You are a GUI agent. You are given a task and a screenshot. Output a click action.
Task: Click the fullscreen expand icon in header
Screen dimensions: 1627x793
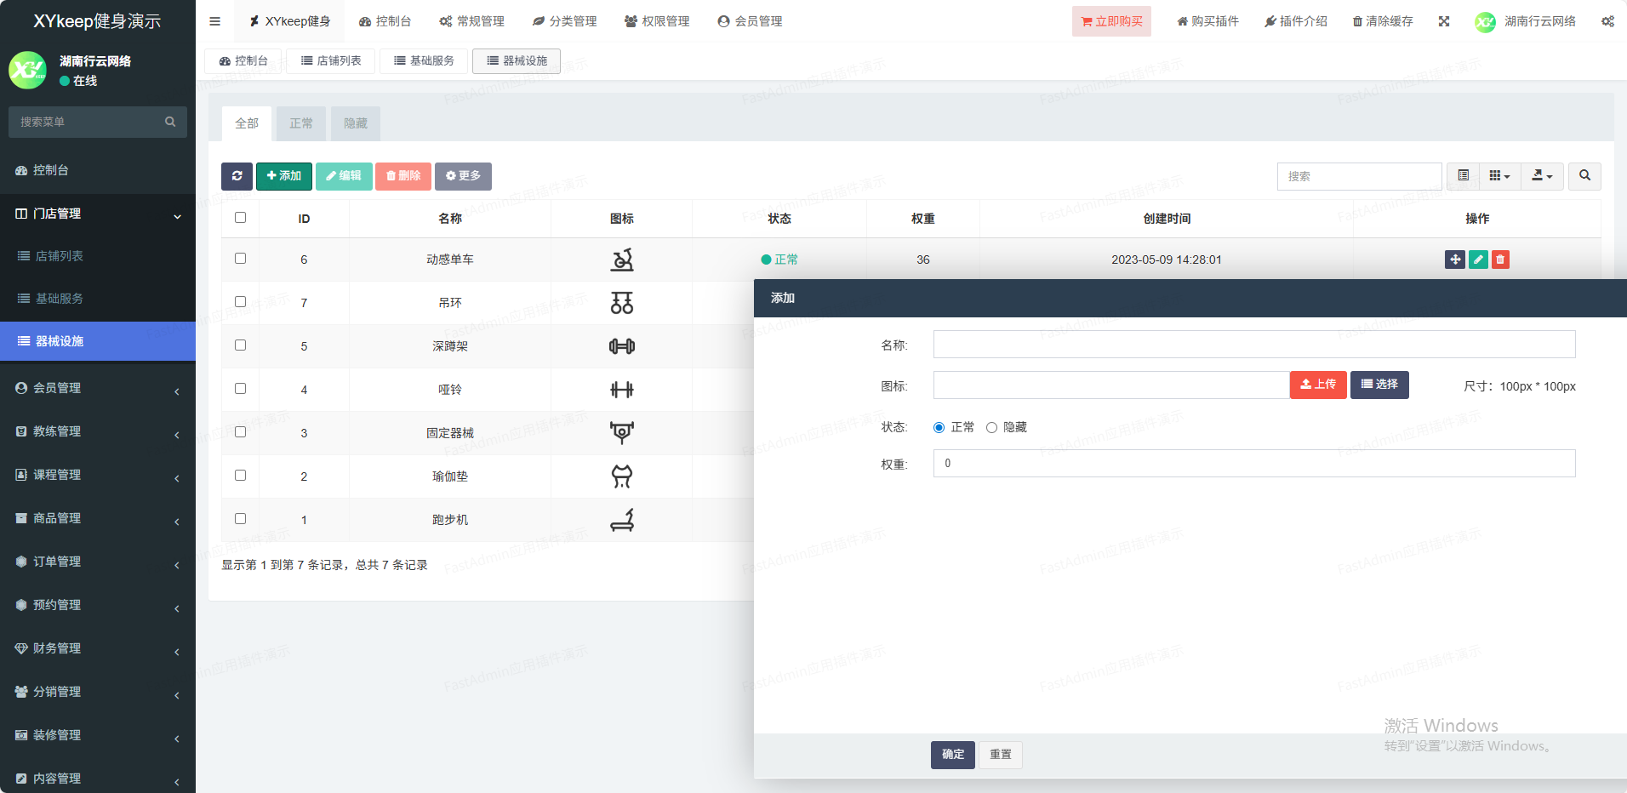pos(1444,21)
